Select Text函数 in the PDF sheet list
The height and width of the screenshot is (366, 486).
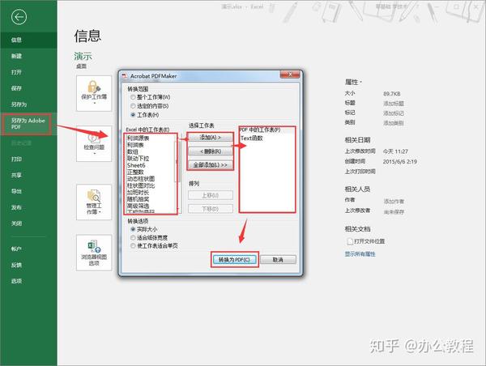(252, 138)
